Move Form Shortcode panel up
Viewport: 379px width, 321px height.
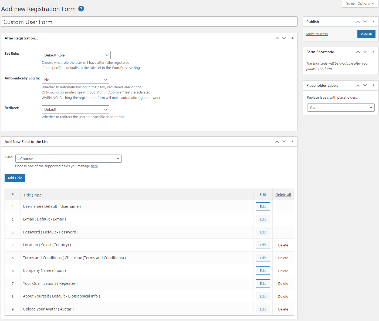(x=358, y=52)
